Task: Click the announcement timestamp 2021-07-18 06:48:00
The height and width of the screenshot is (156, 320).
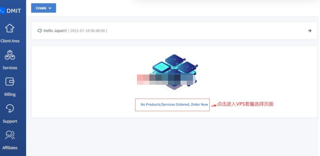Action: coord(88,31)
